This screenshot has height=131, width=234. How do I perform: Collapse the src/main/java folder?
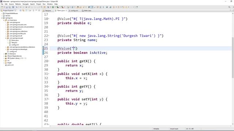(x=4, y=20)
